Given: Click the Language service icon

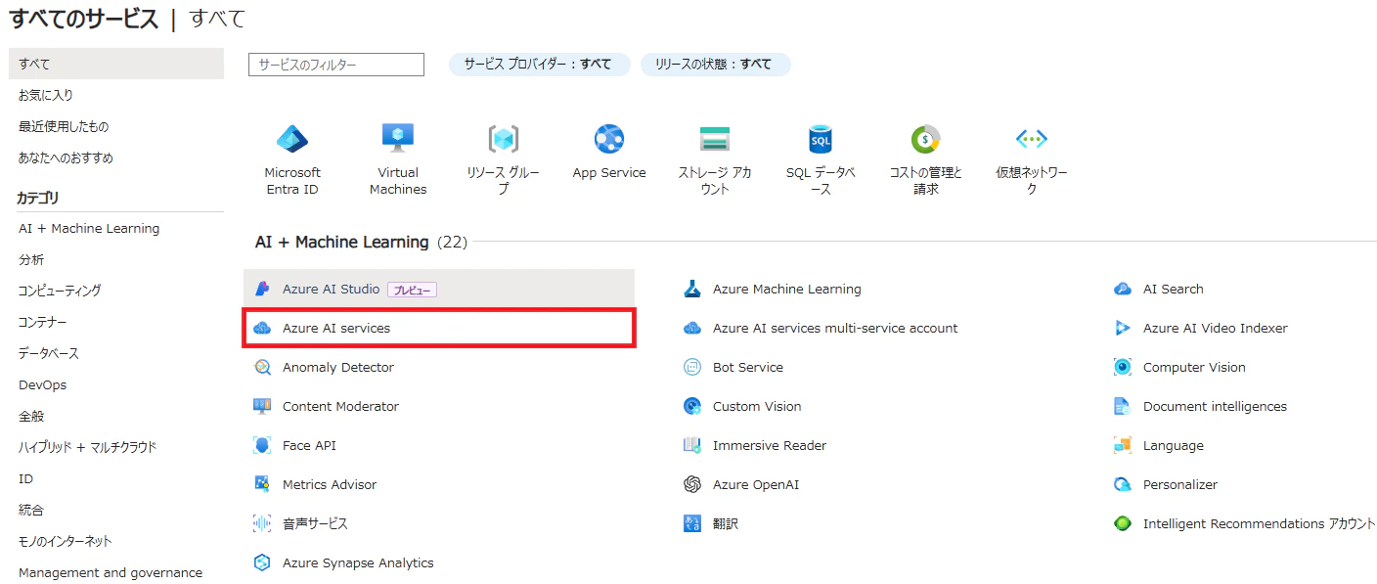Looking at the screenshot, I should point(1123,445).
